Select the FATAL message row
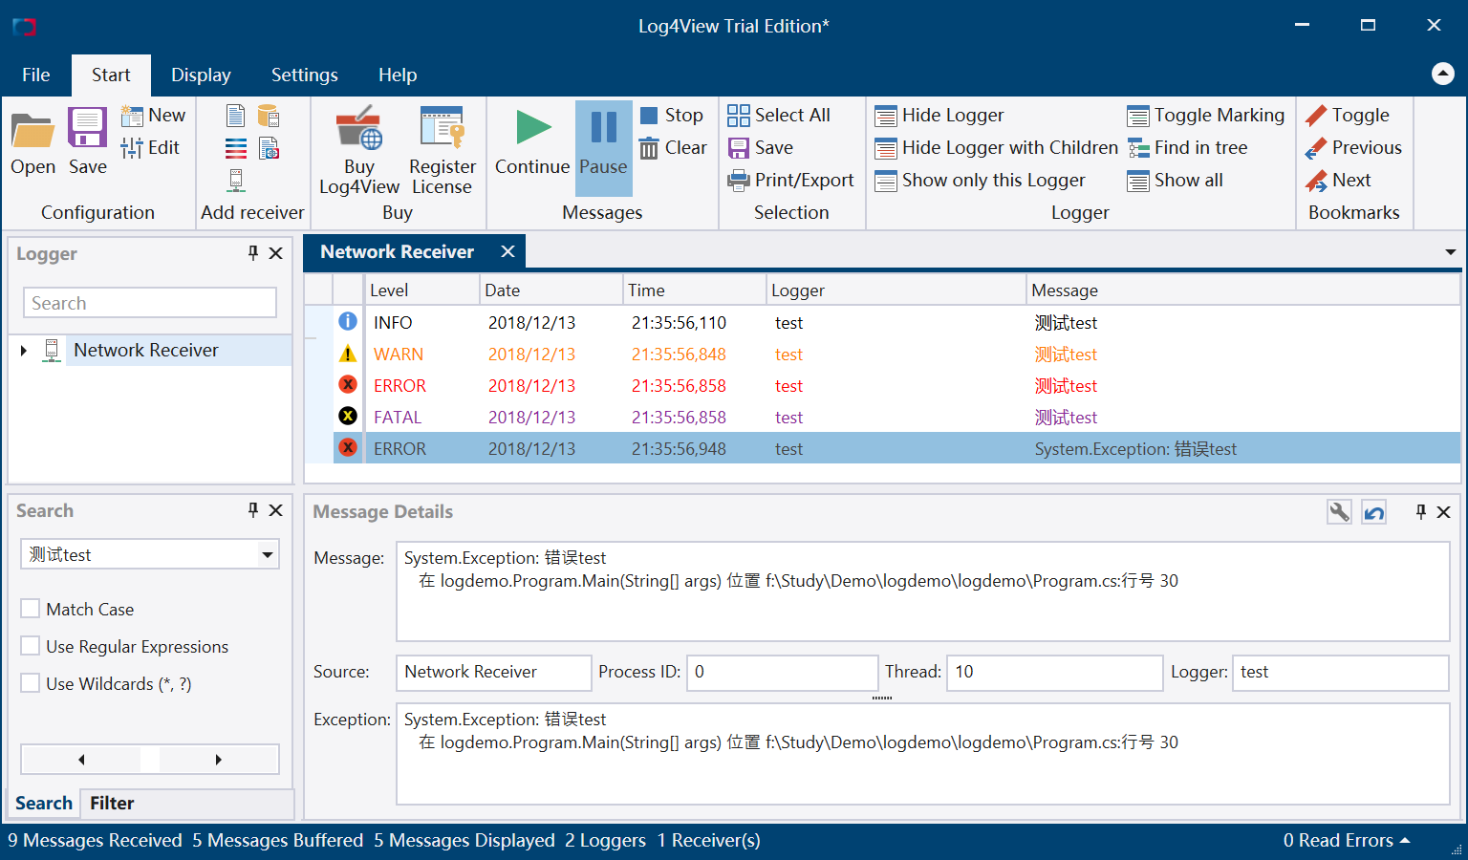The width and height of the screenshot is (1468, 860). coord(896,418)
